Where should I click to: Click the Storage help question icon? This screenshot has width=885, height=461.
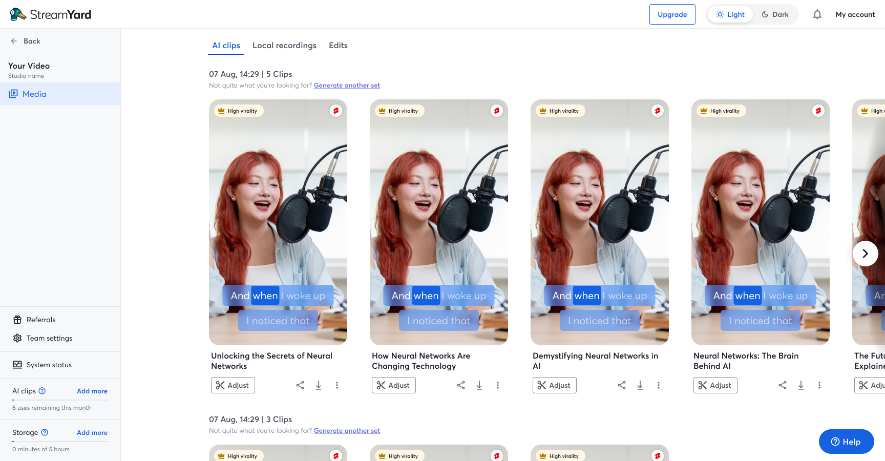point(45,432)
